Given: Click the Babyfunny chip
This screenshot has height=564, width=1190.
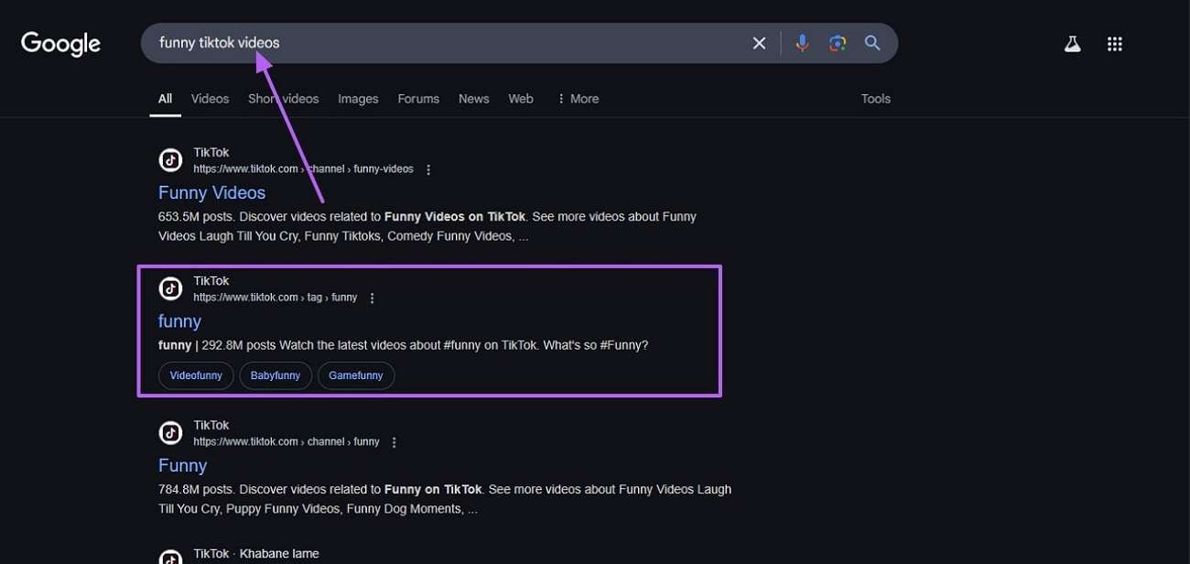Looking at the screenshot, I should 276,375.
